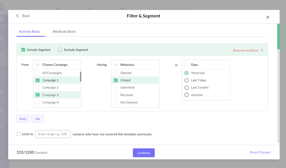Click the Enter range input field

53,134
